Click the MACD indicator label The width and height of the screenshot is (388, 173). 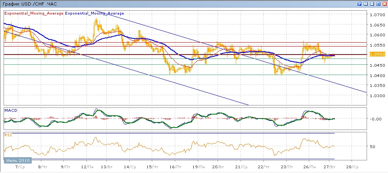coord(11,111)
